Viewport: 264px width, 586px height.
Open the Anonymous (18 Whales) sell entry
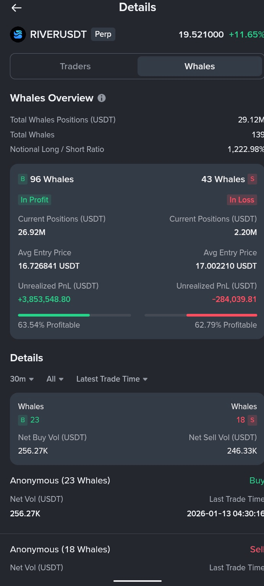(x=60, y=549)
